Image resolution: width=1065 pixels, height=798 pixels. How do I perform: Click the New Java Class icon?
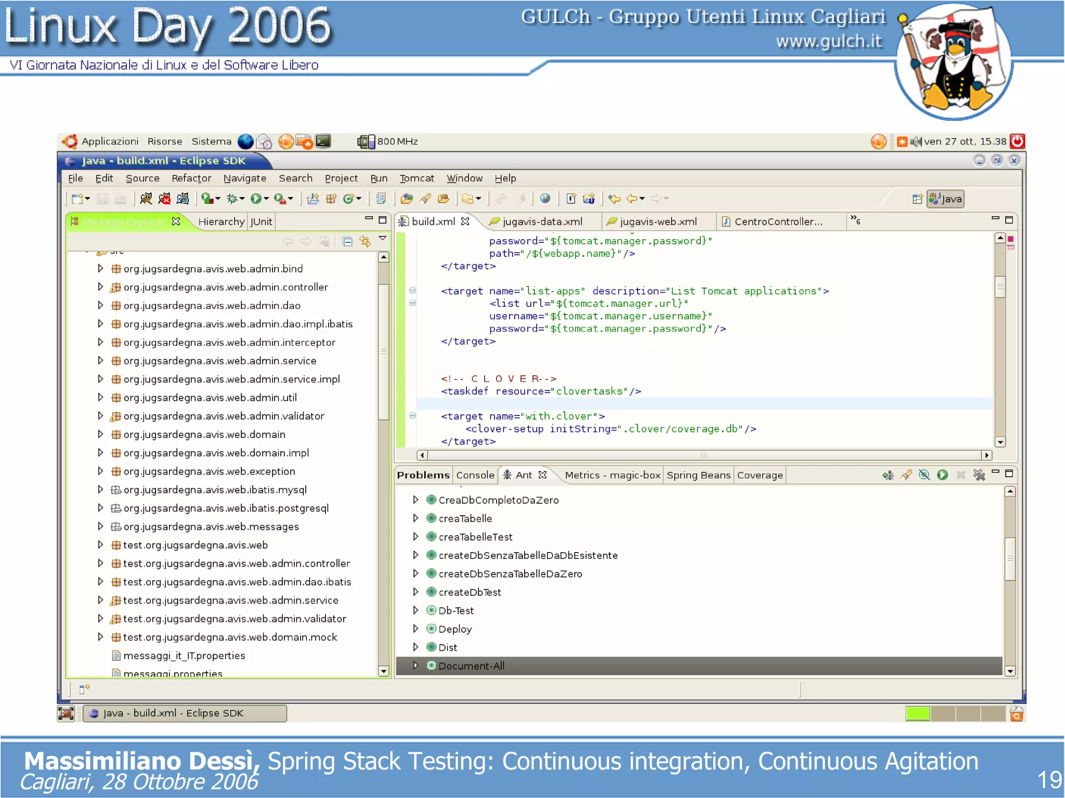349,199
